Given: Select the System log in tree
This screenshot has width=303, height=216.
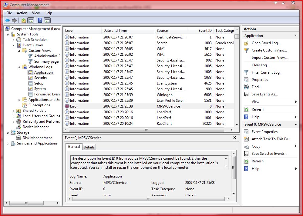Looking at the screenshot, I should coord(40,89).
